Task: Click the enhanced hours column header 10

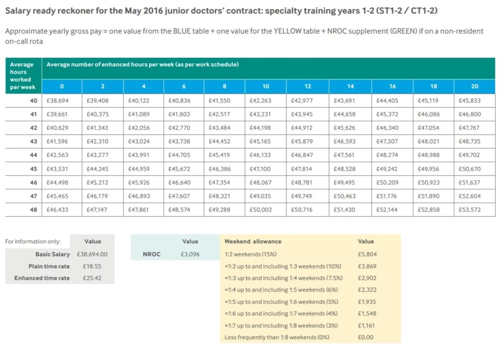Action: point(266,86)
